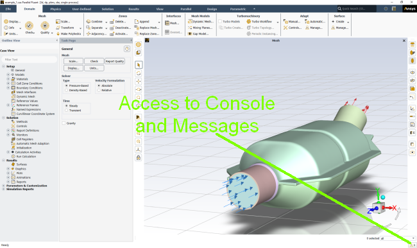This screenshot has height=248, width=417.
Task: Toggle the Turbo Models checkbox
Action: [x=220, y=22]
